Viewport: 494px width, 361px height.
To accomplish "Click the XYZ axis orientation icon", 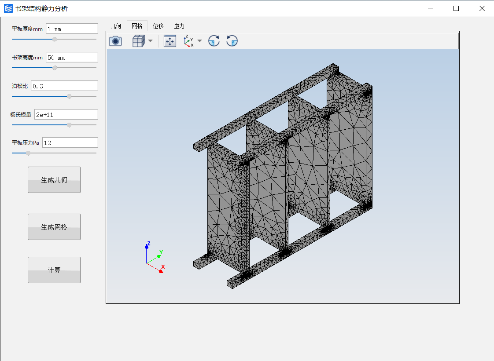I will (x=188, y=41).
